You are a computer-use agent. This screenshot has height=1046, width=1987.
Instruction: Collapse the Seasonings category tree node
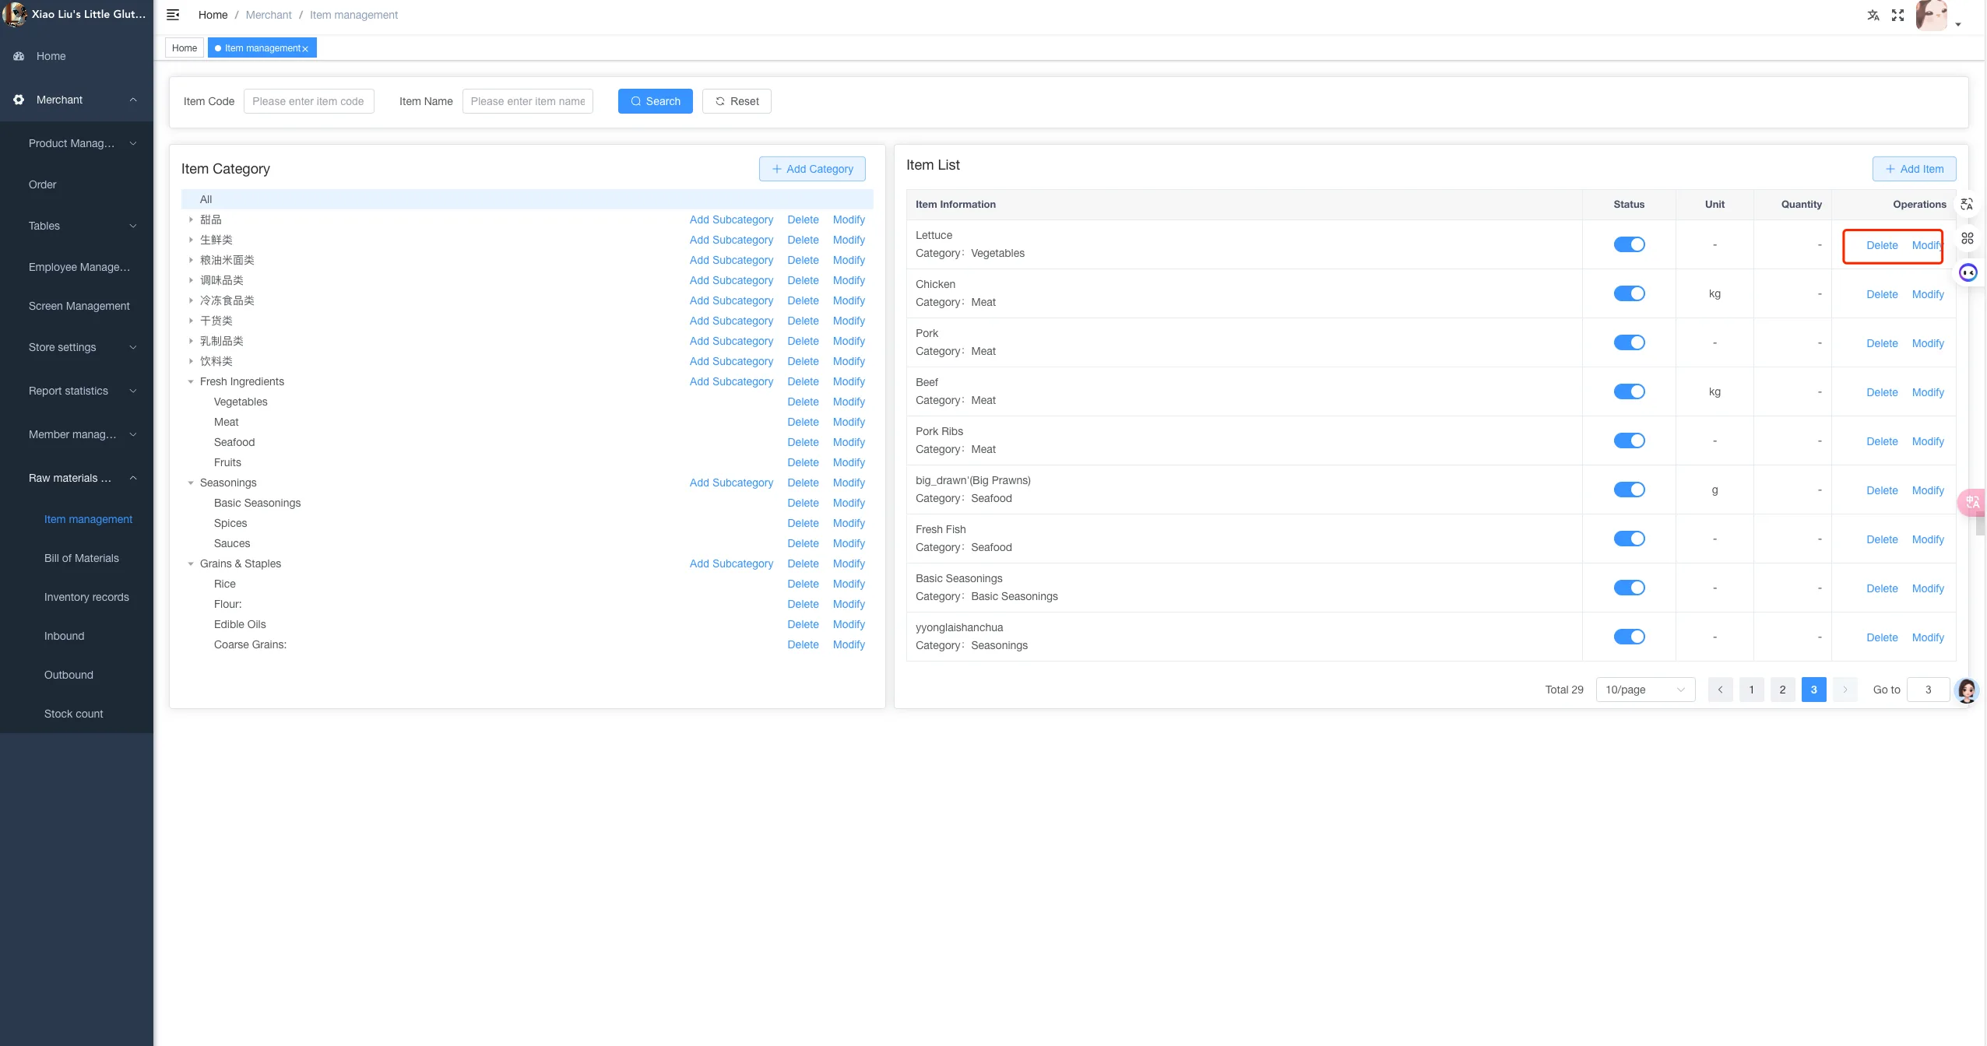(x=191, y=483)
